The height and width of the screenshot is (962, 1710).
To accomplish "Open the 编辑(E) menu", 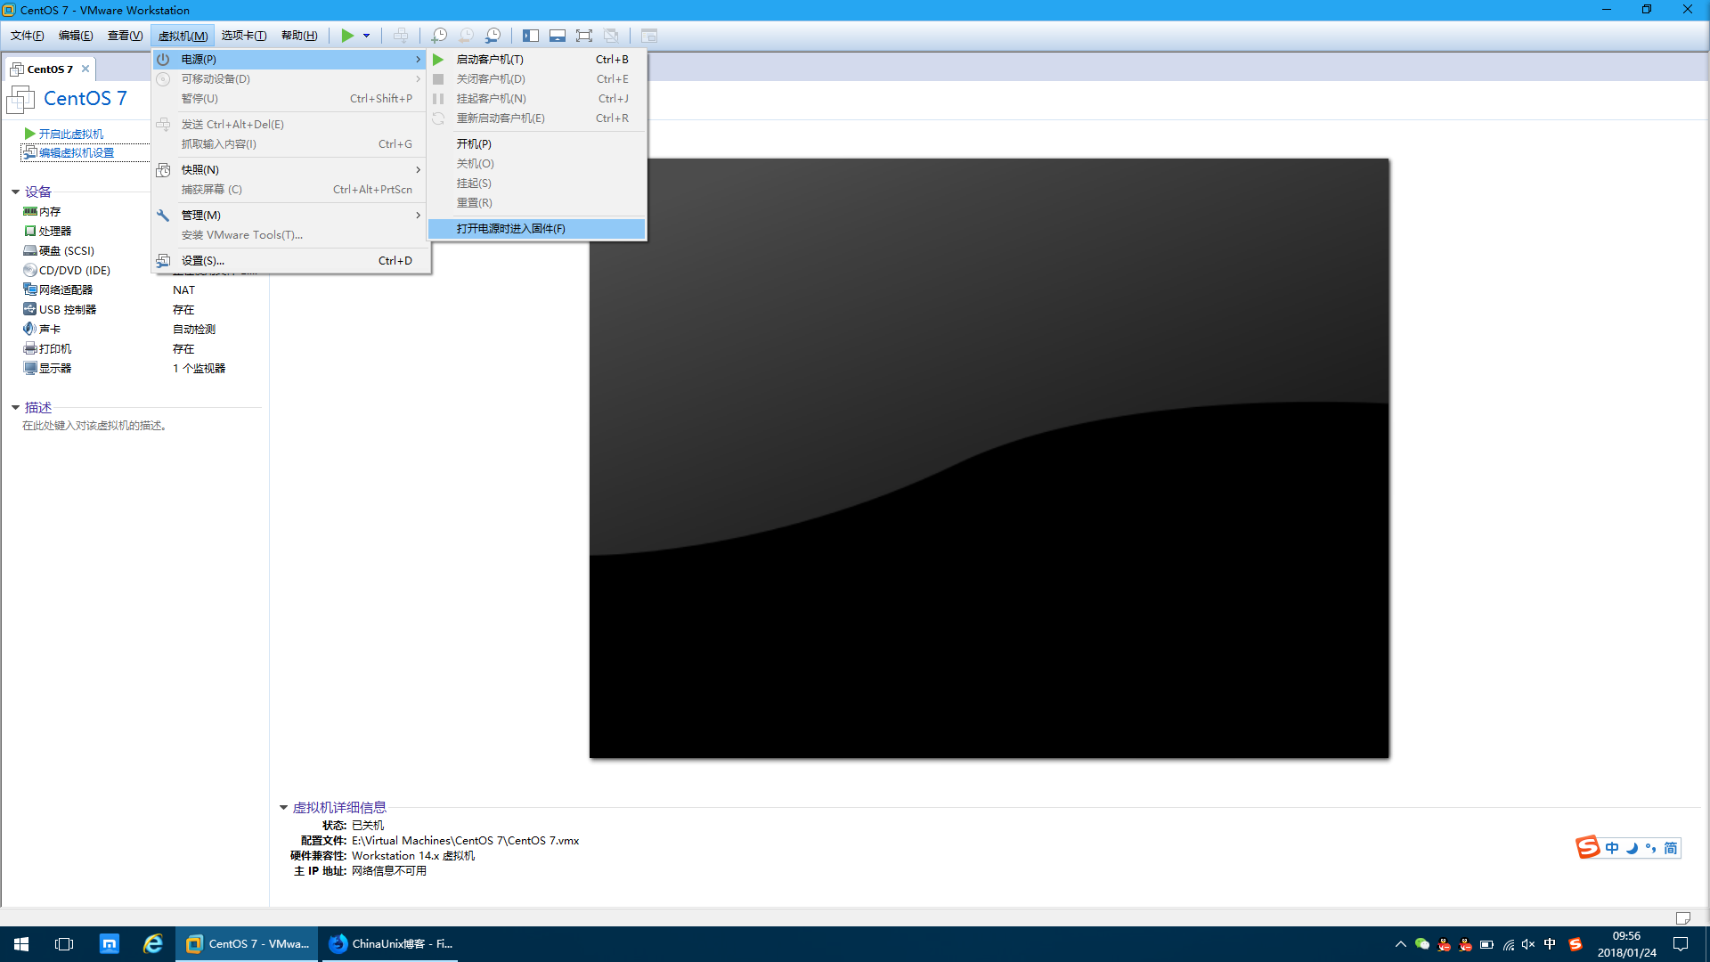I will pyautogui.click(x=76, y=36).
